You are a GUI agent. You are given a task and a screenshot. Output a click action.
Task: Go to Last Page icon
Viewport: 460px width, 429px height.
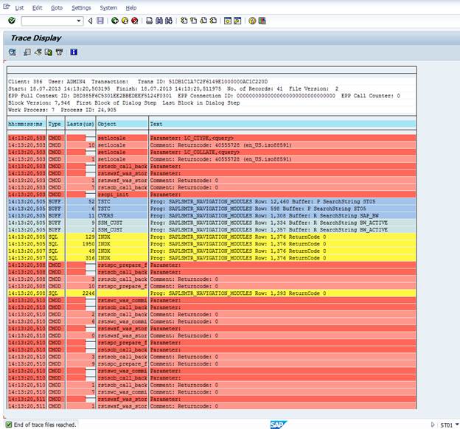214,21
